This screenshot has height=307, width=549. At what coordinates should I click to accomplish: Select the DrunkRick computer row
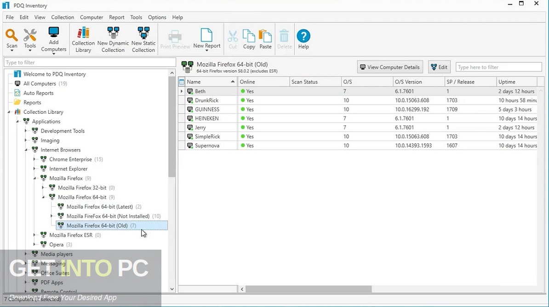point(357,100)
